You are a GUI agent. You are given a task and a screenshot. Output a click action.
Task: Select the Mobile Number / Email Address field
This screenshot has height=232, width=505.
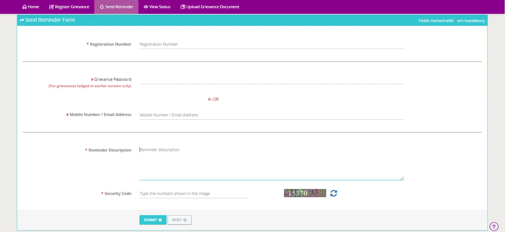tap(271, 115)
